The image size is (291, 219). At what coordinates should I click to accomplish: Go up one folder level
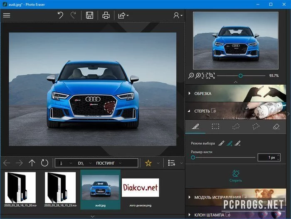point(32,163)
